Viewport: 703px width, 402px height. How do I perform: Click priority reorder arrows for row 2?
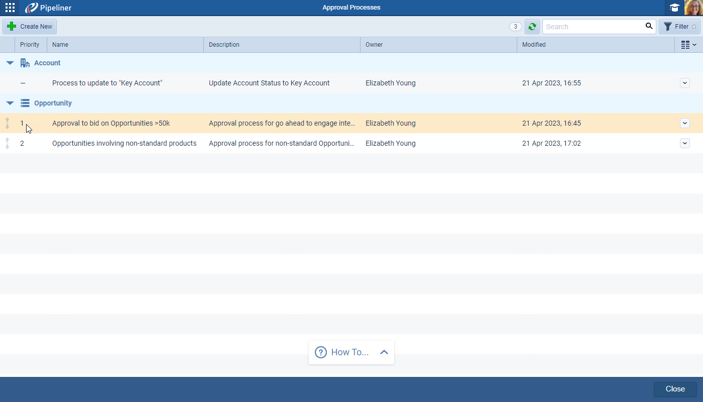click(x=8, y=143)
